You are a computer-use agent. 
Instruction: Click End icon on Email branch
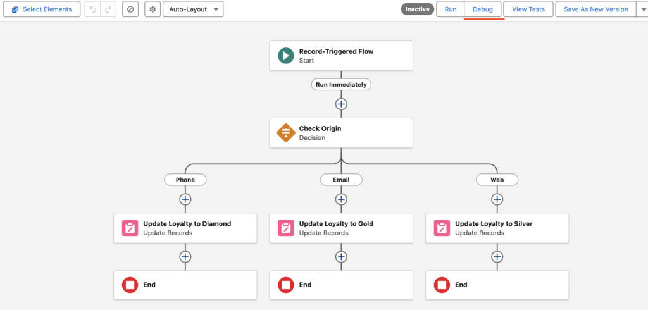[x=285, y=285]
